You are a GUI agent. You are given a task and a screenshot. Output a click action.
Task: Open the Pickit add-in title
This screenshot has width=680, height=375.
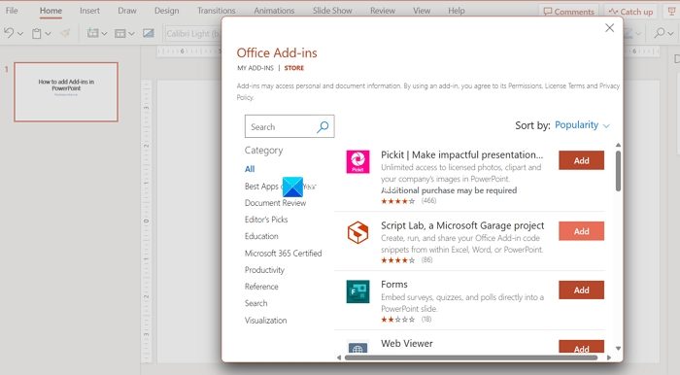click(461, 154)
